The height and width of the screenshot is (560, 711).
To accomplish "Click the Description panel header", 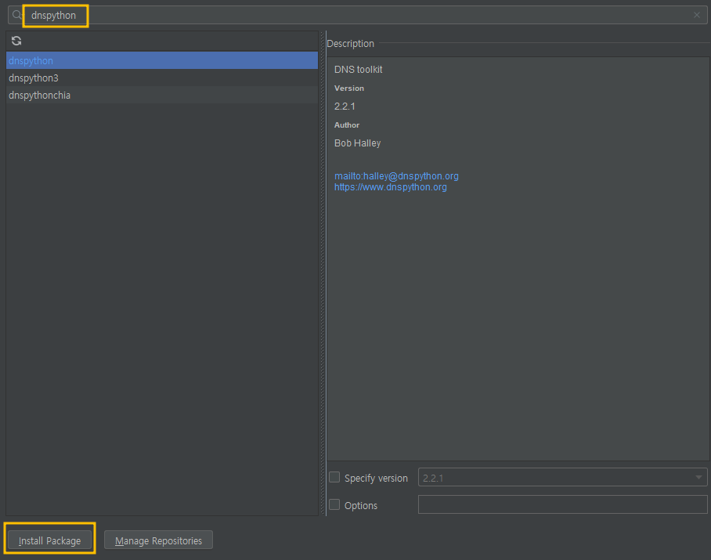I will tap(351, 44).
